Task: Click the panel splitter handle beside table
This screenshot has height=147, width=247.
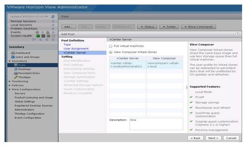Action: [x=186, y=87]
